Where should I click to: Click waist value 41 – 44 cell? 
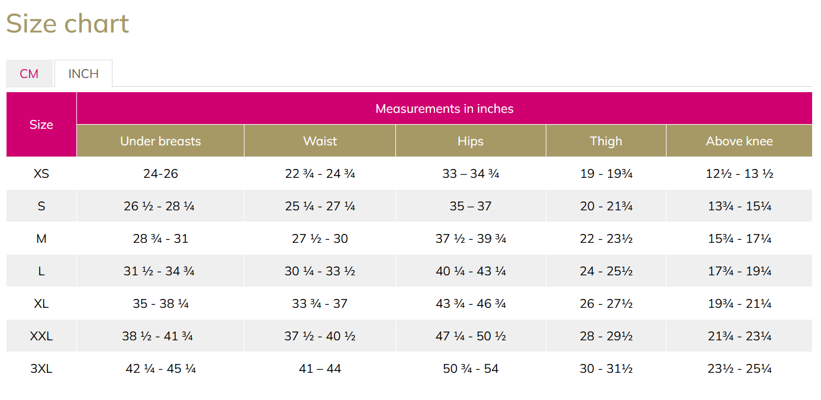[x=320, y=369]
